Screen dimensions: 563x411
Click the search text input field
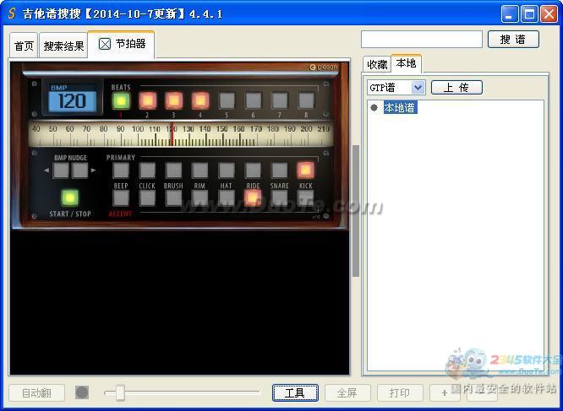[x=421, y=39]
